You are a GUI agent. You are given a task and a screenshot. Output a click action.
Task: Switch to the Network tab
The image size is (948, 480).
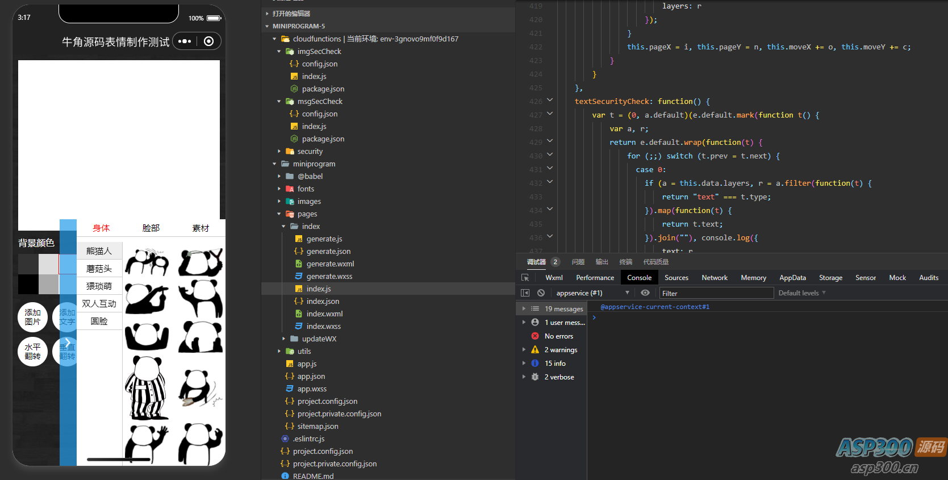point(714,278)
